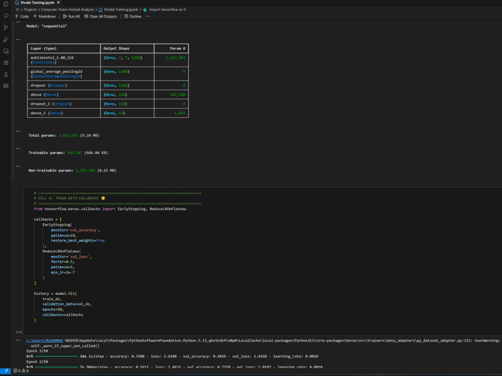Click the 163,968 param value
502x376 pixels.
tap(178, 95)
